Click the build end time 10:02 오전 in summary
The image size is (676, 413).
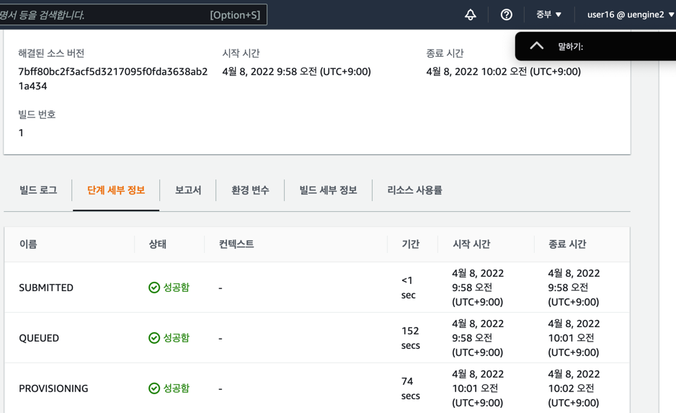(503, 71)
